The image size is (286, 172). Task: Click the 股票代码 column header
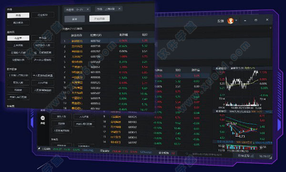tap(96, 35)
